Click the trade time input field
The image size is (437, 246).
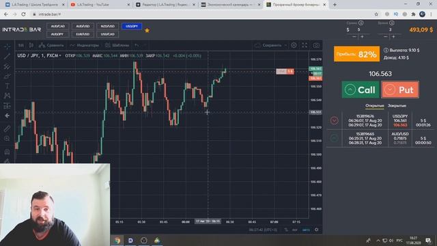point(390,29)
